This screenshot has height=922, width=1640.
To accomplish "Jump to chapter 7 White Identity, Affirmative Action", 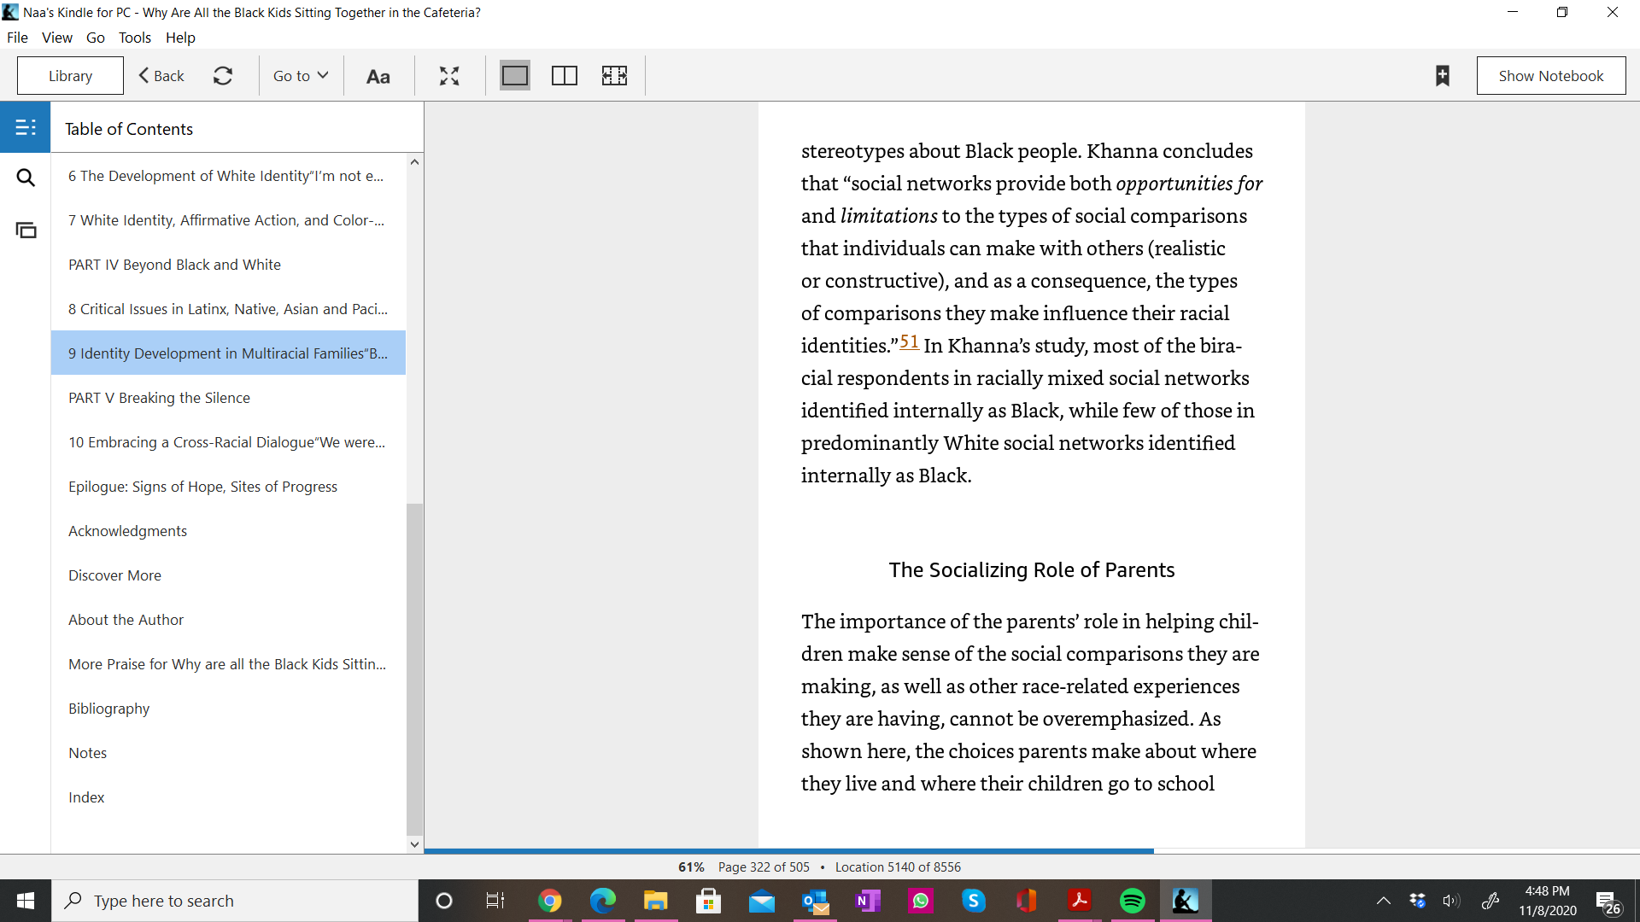I will coord(228,220).
